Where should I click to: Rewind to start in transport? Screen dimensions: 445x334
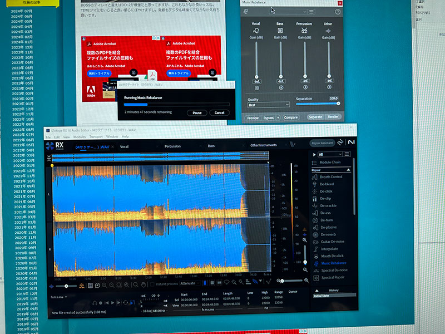coord(106,303)
